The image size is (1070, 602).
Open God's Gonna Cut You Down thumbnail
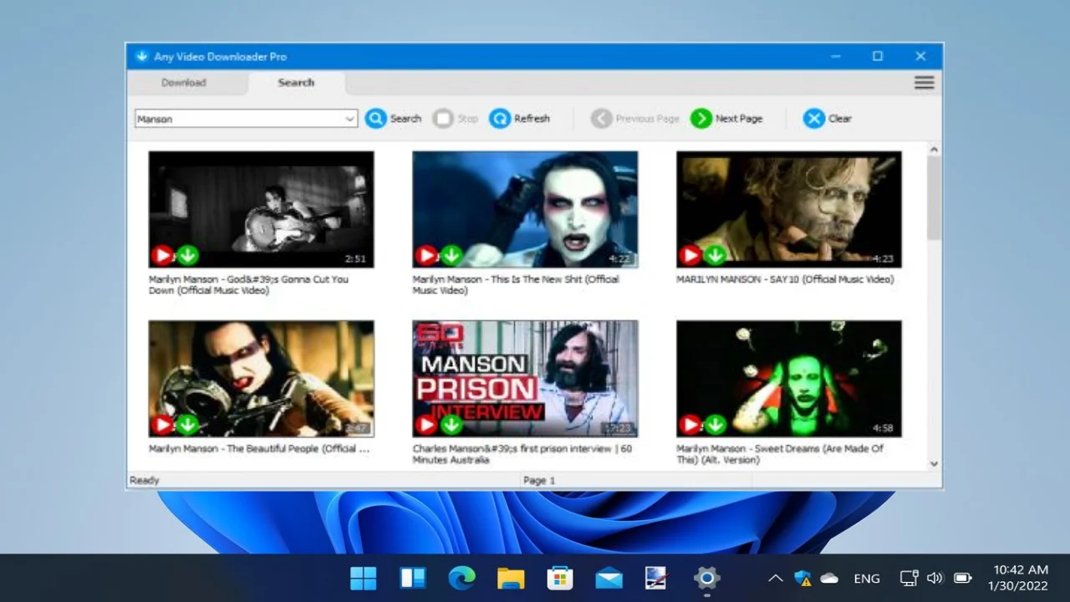pos(262,209)
